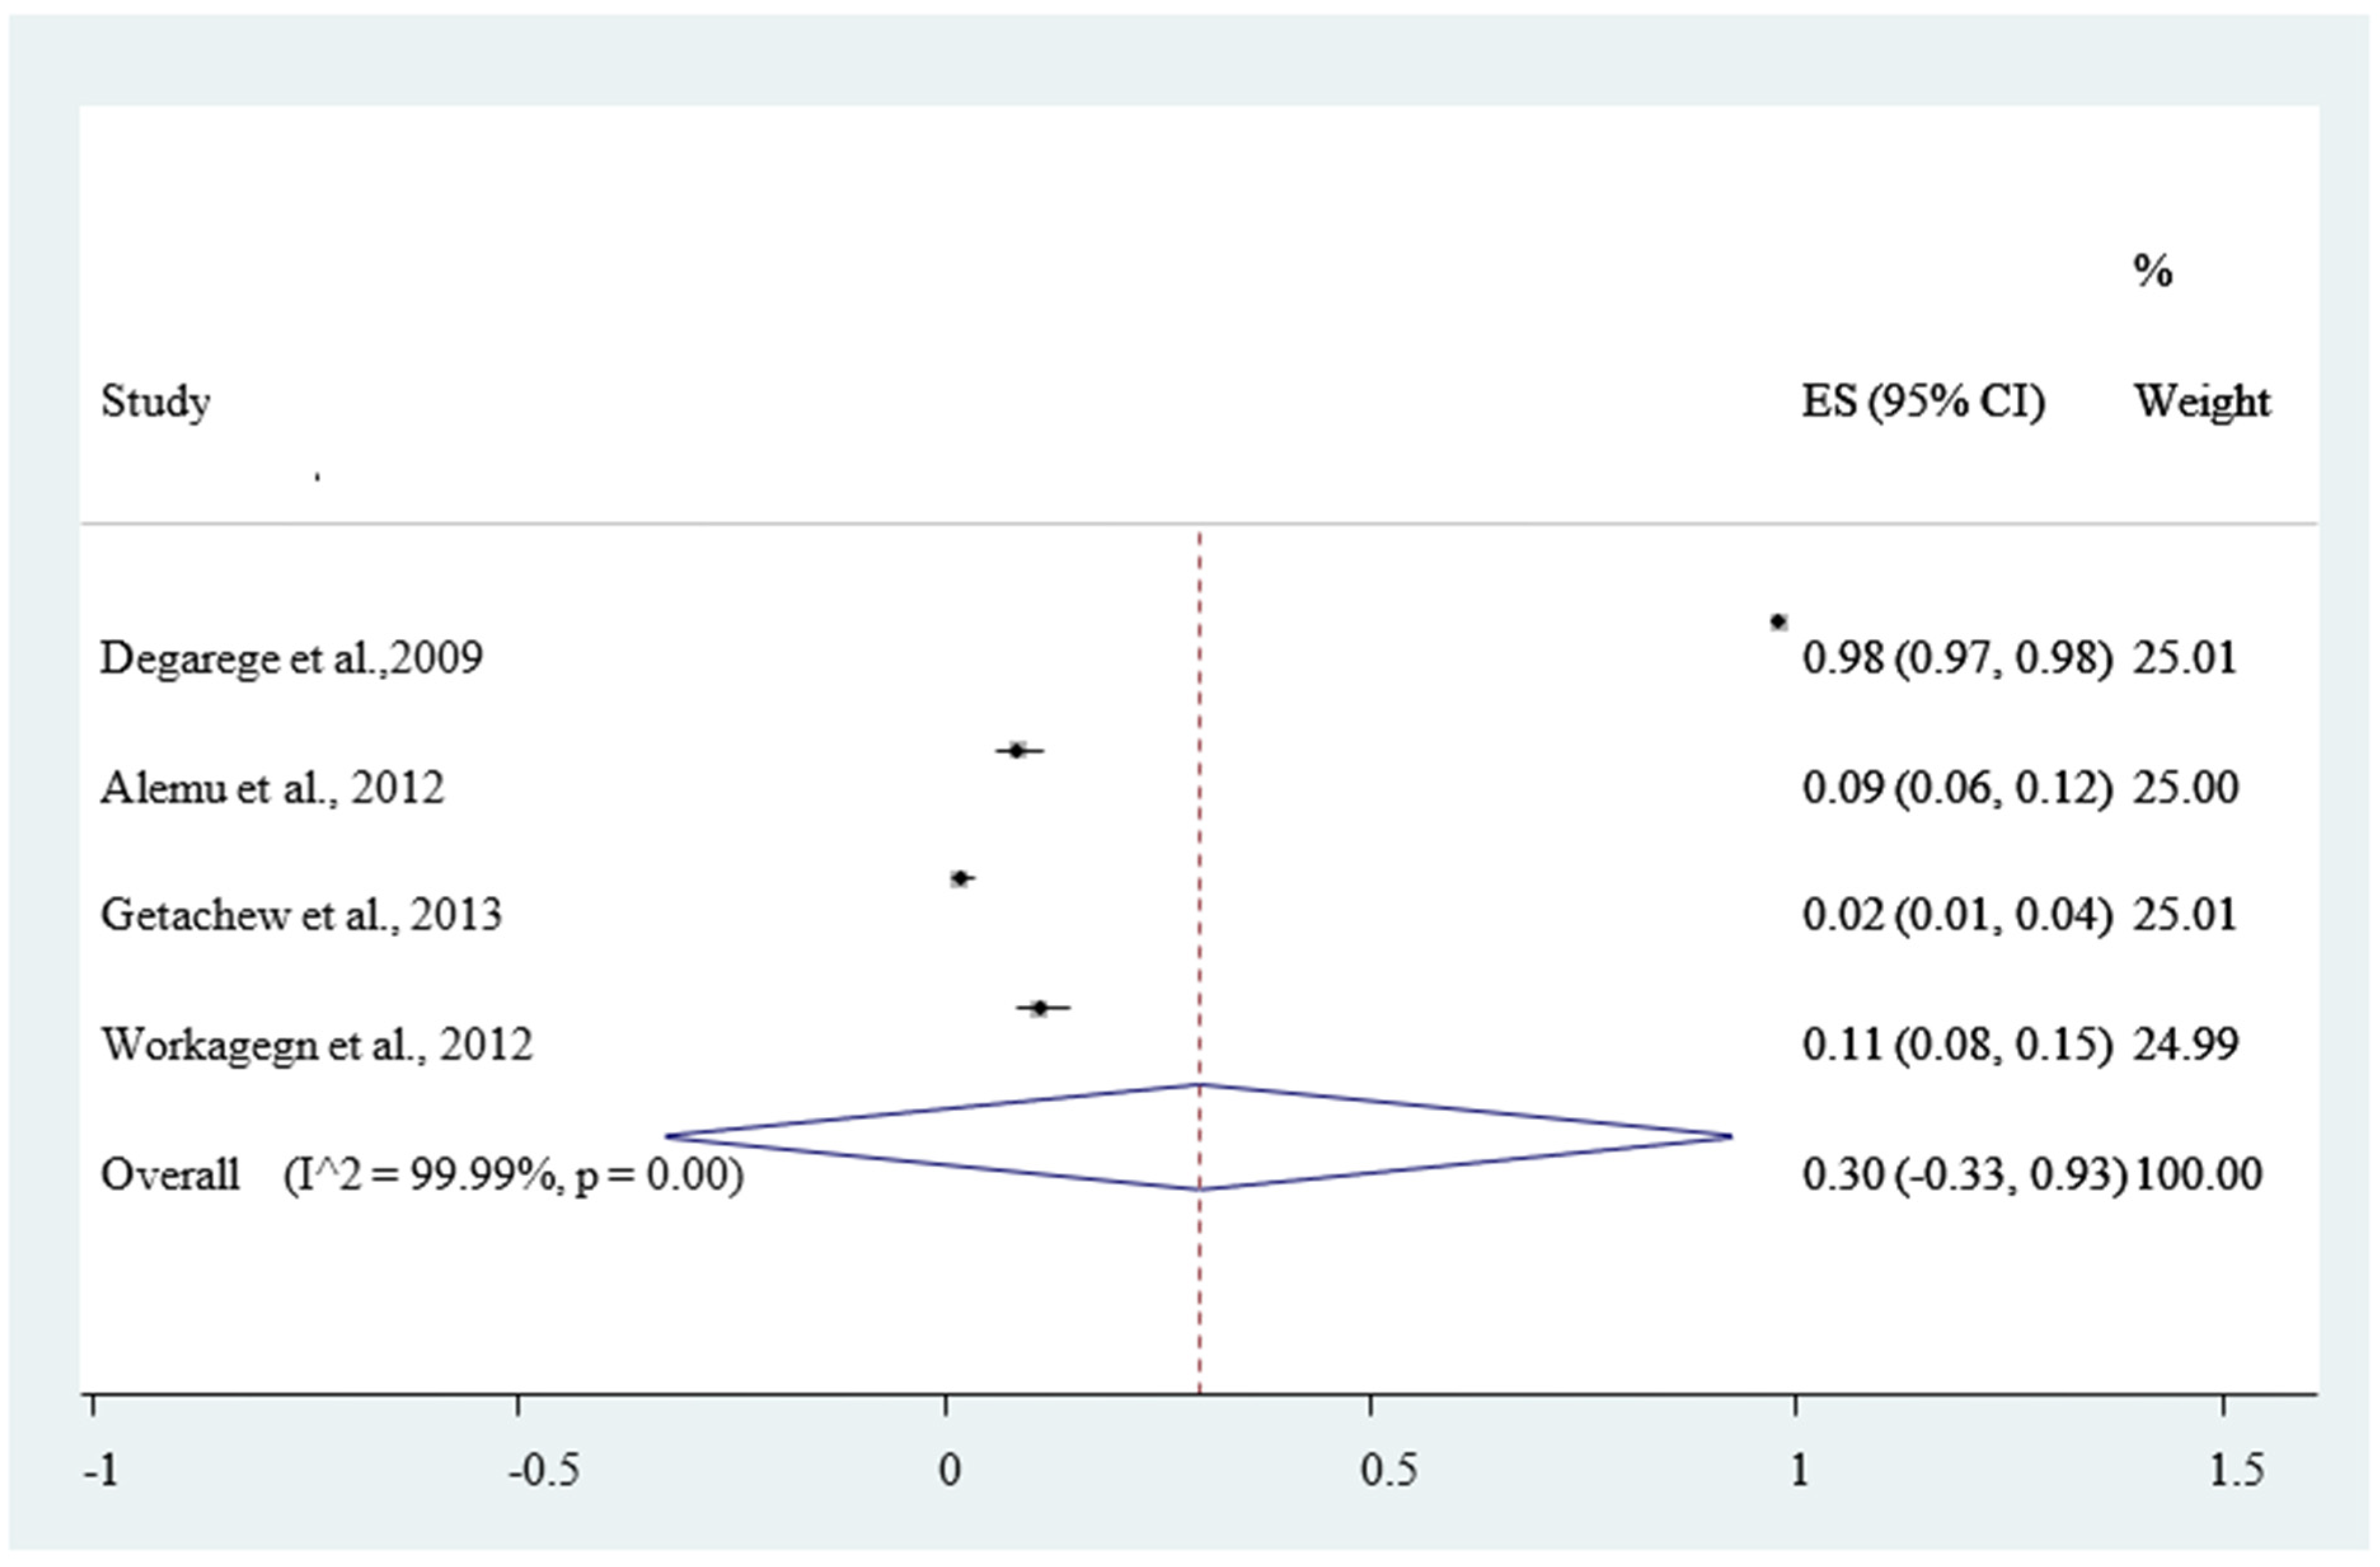This screenshot has height=1567, width=2380.
Task: Select the 0.30 (-0.33, 0.93) overall estimate
Action: pos(1964,1175)
